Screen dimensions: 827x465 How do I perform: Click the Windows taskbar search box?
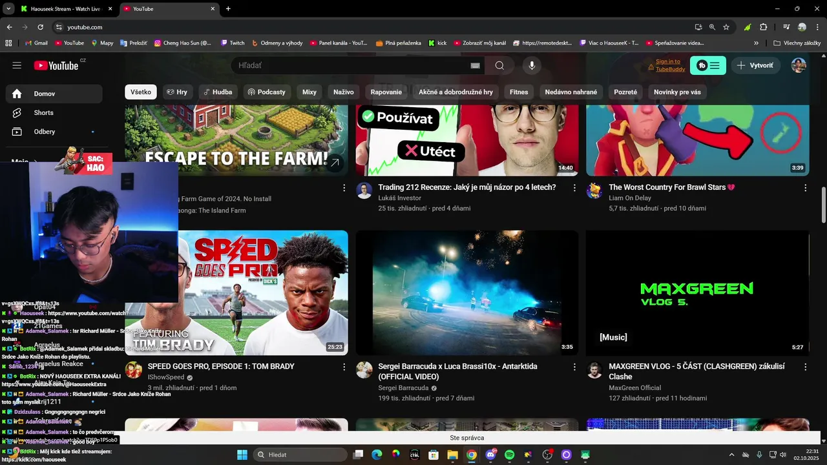point(300,455)
